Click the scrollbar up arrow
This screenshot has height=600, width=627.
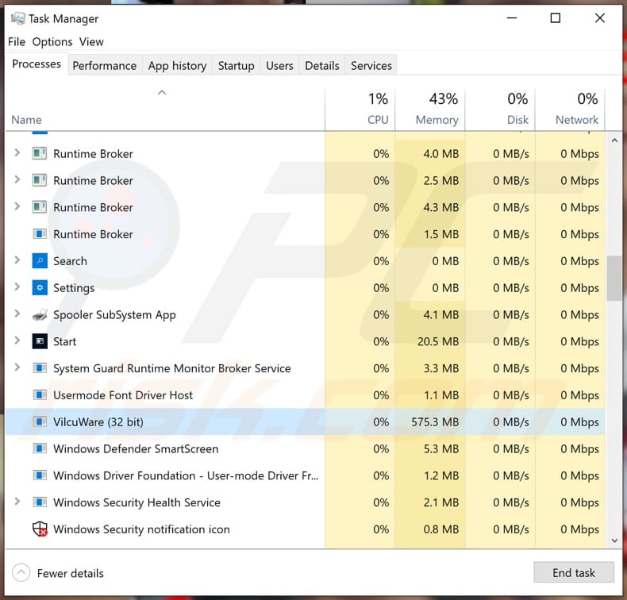click(614, 140)
